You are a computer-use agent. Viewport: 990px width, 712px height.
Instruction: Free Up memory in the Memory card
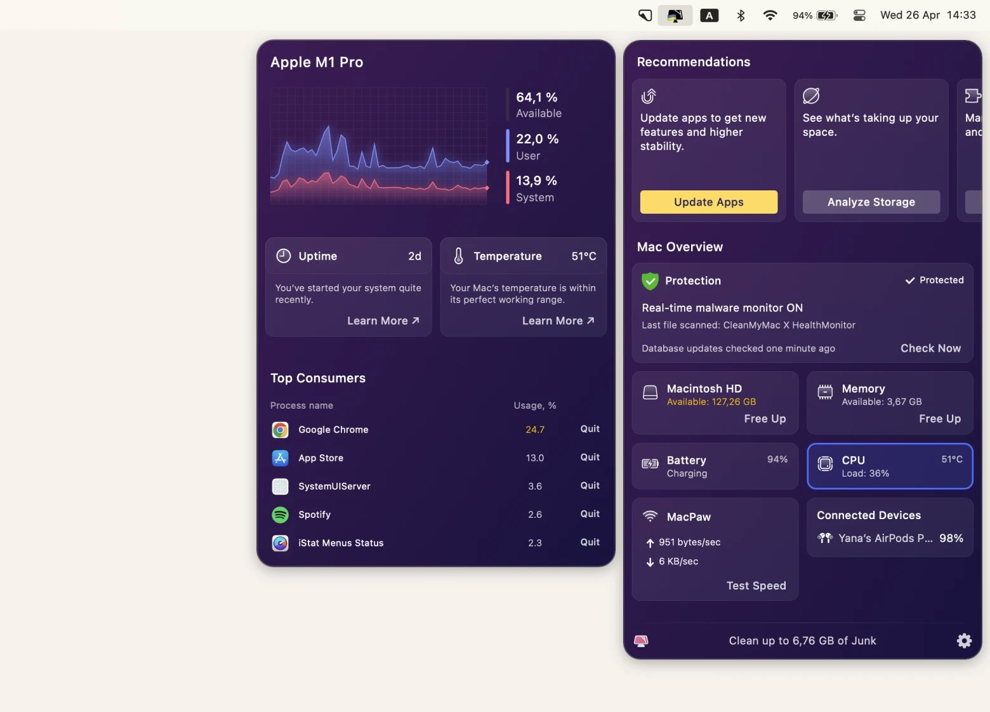[x=940, y=418]
